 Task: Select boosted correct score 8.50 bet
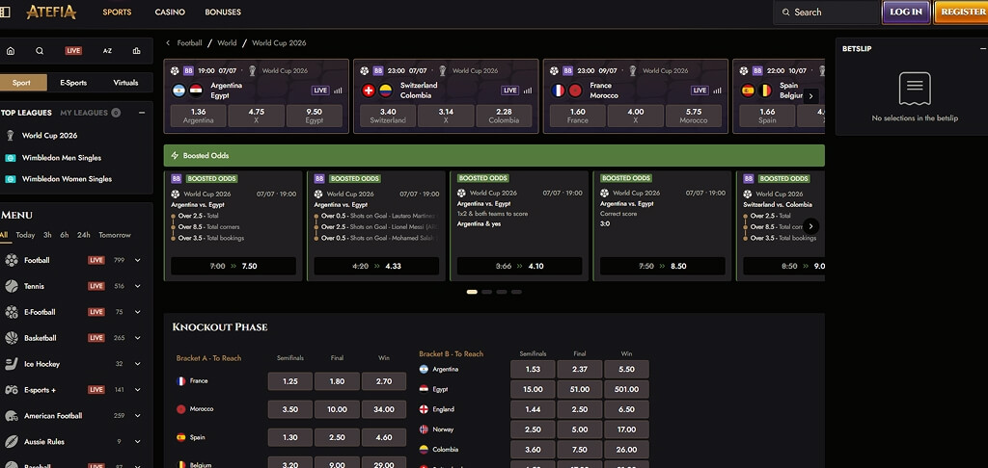tap(662, 266)
